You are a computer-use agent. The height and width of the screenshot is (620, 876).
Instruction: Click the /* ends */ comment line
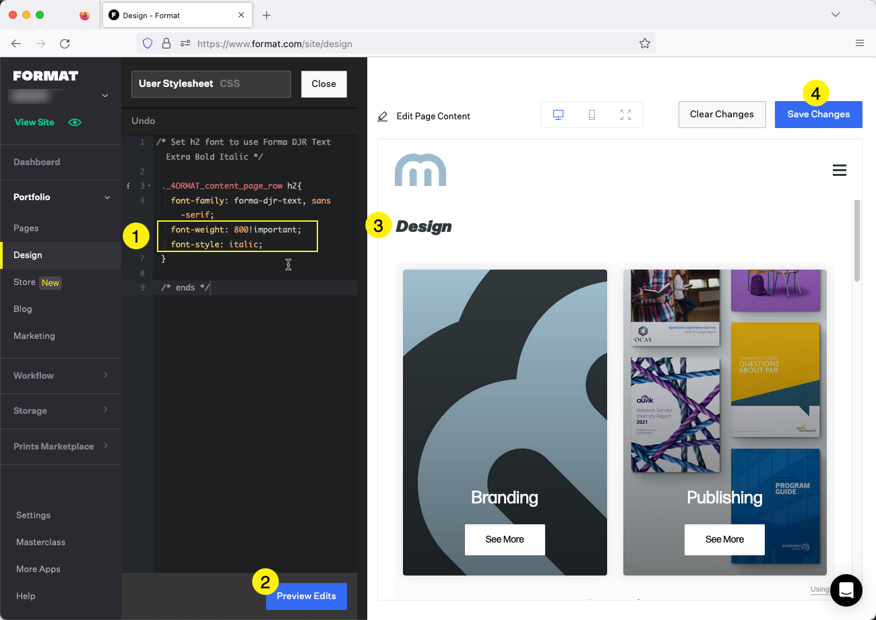click(186, 288)
